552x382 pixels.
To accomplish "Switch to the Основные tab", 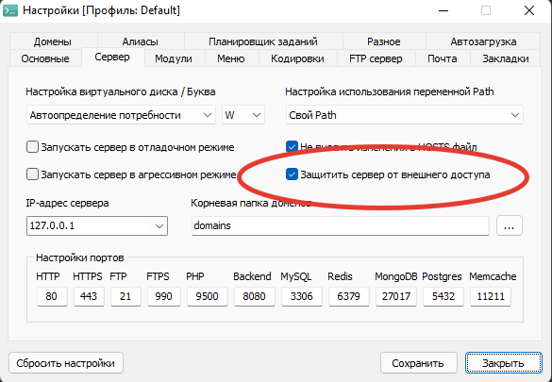I will click(x=45, y=58).
